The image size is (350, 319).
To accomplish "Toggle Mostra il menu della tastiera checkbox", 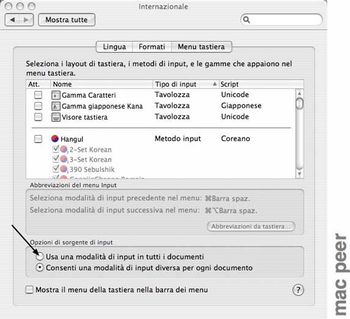I will pyautogui.click(x=29, y=290).
